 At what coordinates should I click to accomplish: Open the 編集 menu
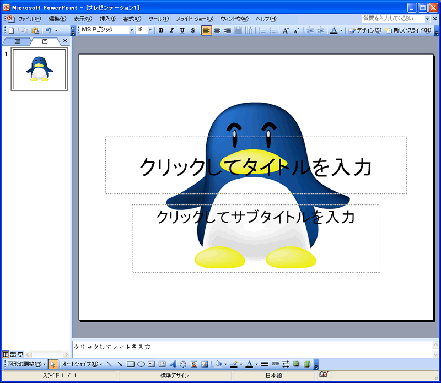click(57, 19)
